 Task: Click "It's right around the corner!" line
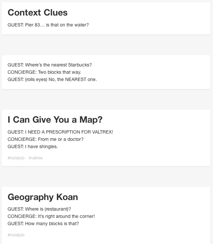point(51,216)
